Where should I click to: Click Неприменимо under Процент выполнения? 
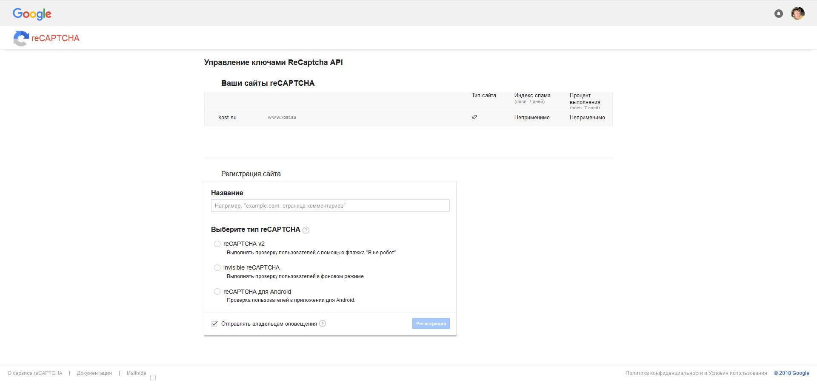click(587, 118)
